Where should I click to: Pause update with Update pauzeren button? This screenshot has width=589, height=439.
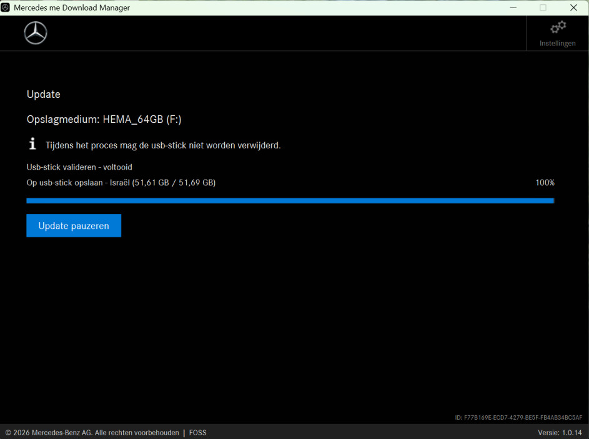(74, 226)
